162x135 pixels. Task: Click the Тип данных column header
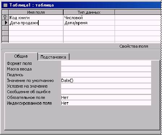[89, 12]
